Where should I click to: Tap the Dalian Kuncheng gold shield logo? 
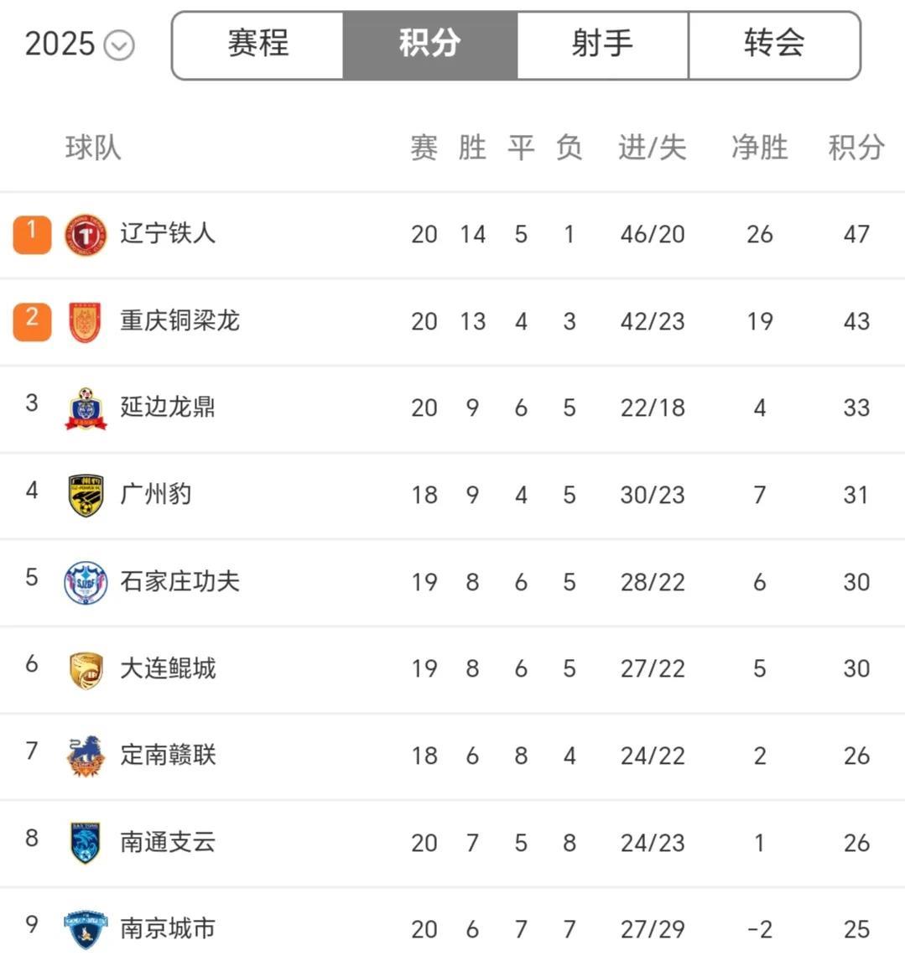86,670
